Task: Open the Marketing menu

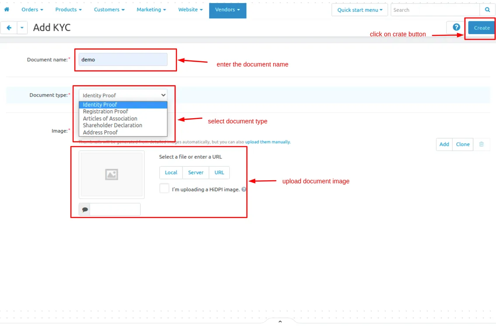Action: click(x=151, y=10)
